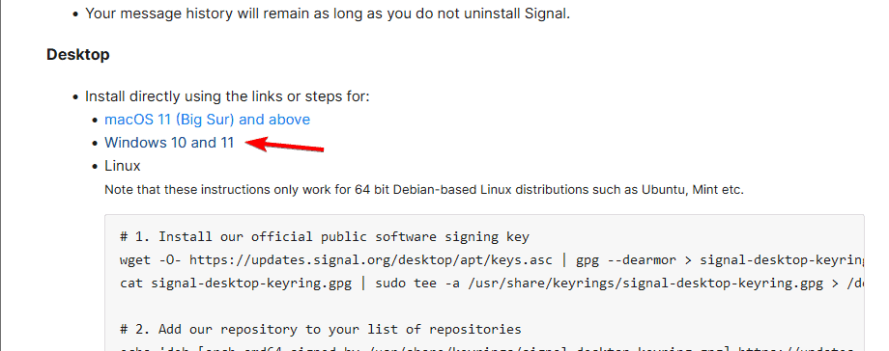Click the empty line between code steps
Viewport: 889px width, 351px height.
(x=492, y=307)
